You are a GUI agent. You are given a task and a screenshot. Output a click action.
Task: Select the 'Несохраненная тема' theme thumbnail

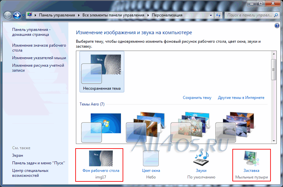tap(102, 72)
